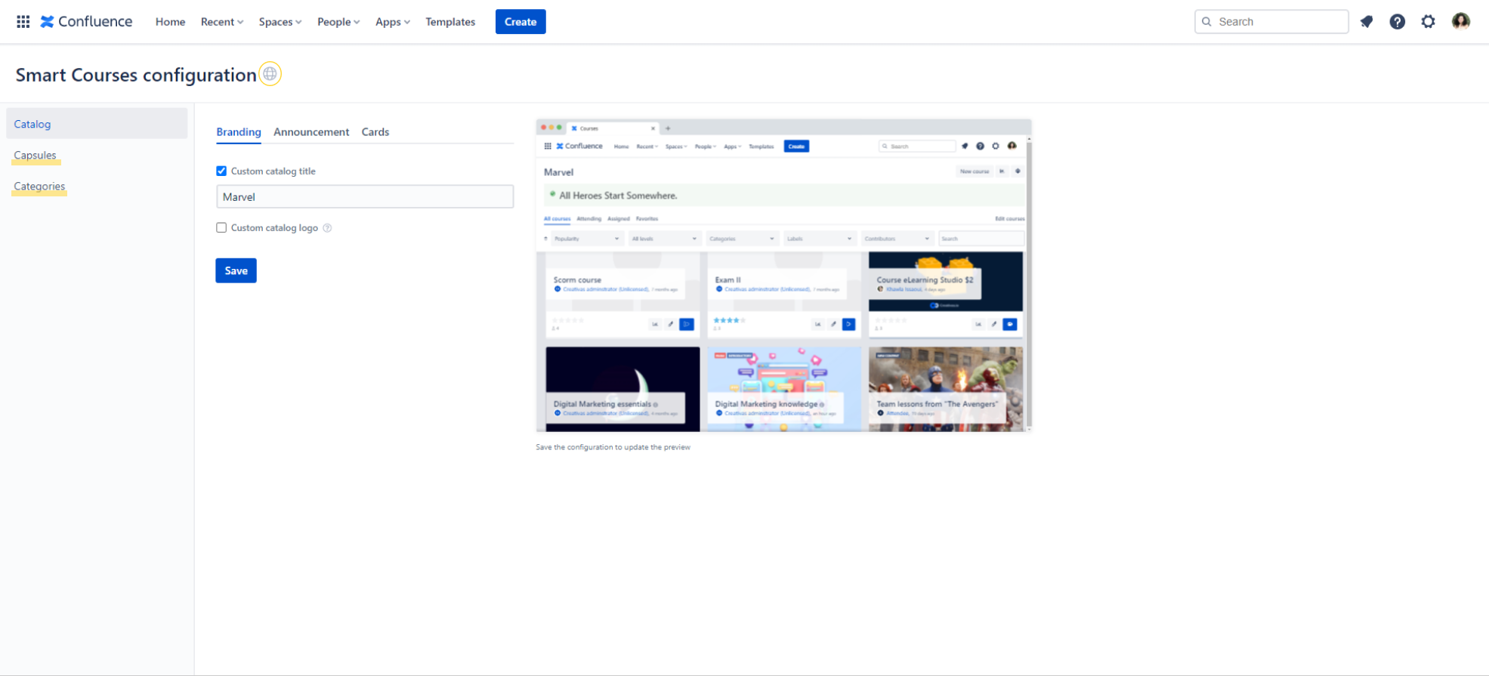1489x676 pixels.
Task: Open the user profile avatar
Action: click(x=1460, y=21)
